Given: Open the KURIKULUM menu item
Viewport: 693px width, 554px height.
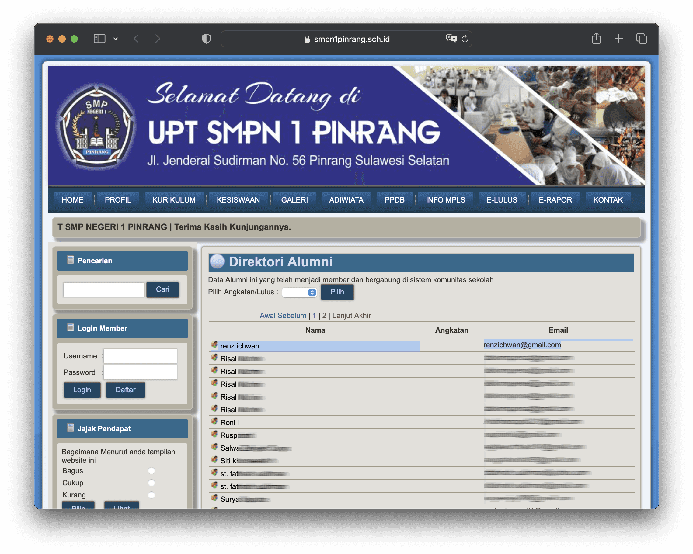Looking at the screenshot, I should (x=174, y=200).
